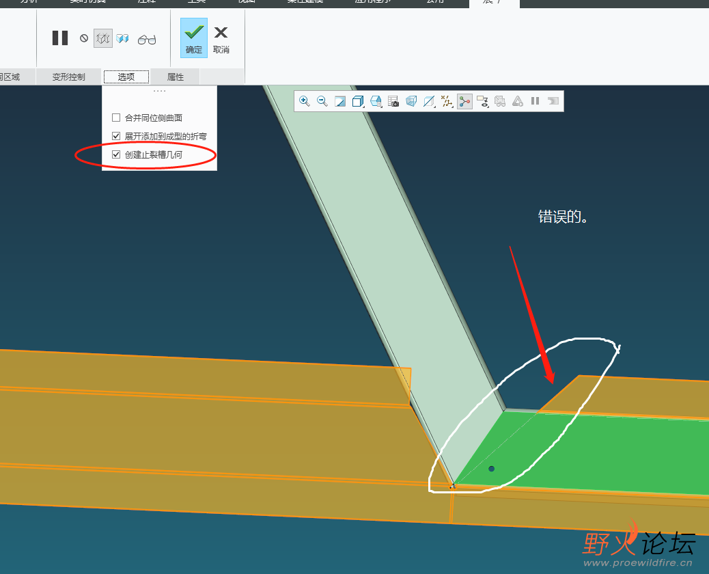Select the attached blue preview icon
The width and height of the screenshot is (709, 574).
(122, 38)
